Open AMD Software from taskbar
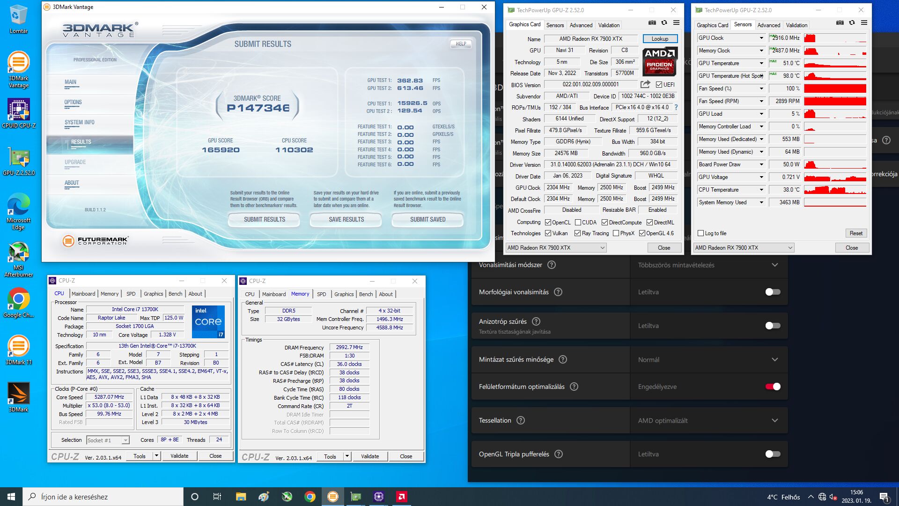The height and width of the screenshot is (506, 899). pyautogui.click(x=401, y=497)
